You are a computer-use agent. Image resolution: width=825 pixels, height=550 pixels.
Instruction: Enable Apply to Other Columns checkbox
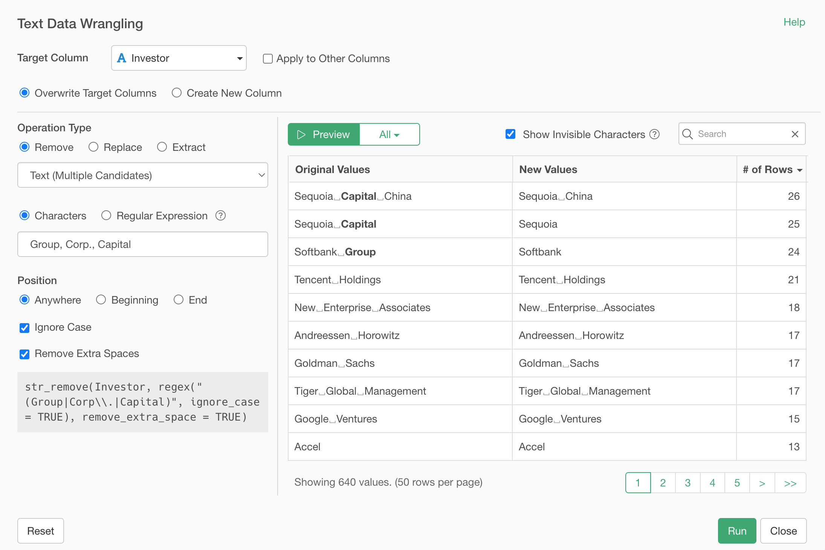[x=267, y=59]
